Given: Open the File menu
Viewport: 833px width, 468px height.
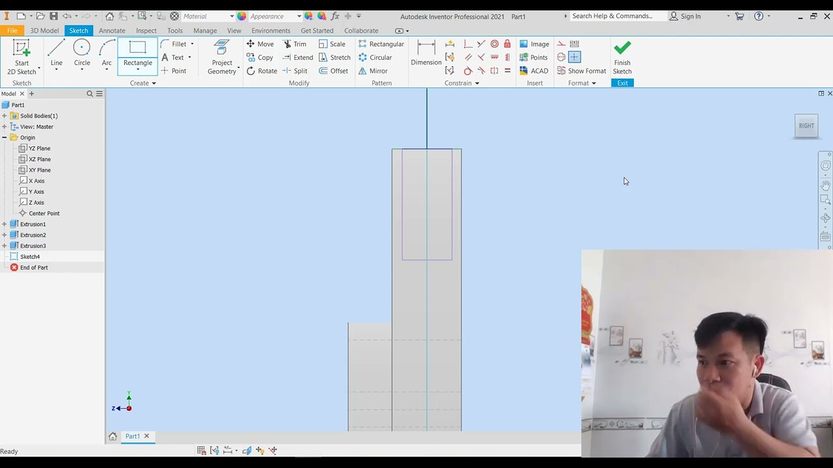Looking at the screenshot, I should point(12,31).
